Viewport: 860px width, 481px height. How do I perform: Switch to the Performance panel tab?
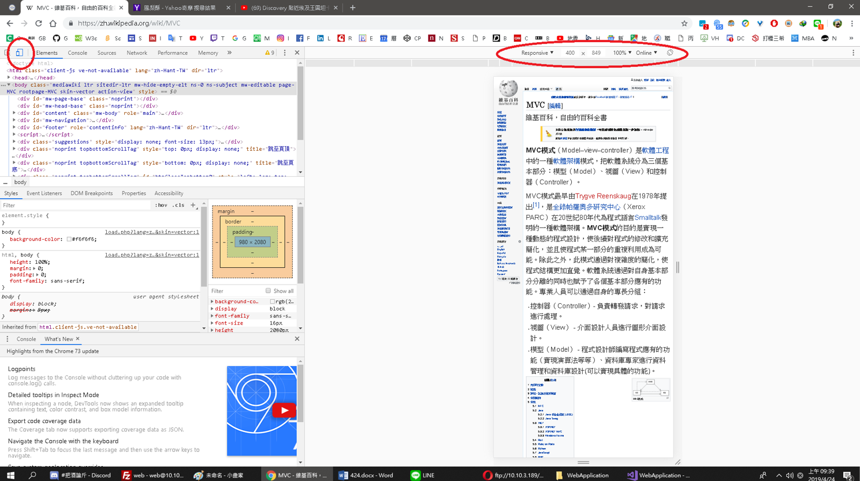point(173,53)
